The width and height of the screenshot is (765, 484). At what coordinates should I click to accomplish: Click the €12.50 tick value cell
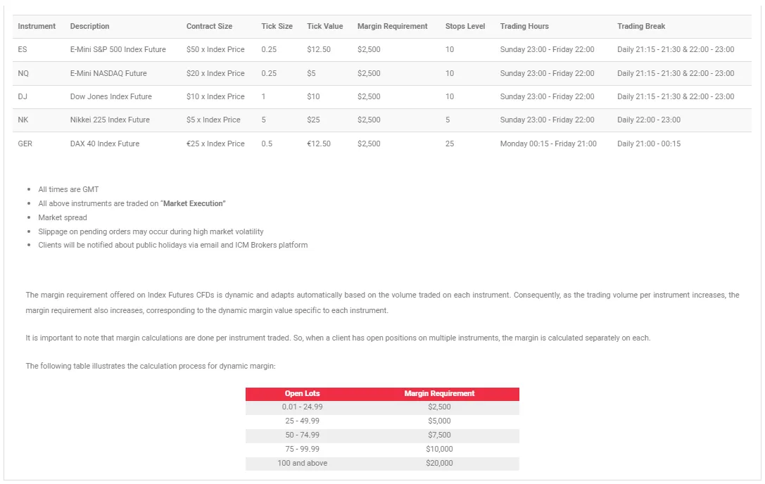click(x=319, y=144)
